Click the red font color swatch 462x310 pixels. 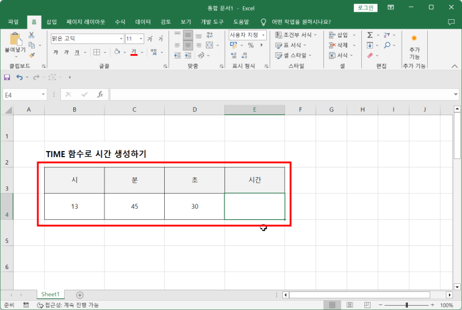(134, 53)
